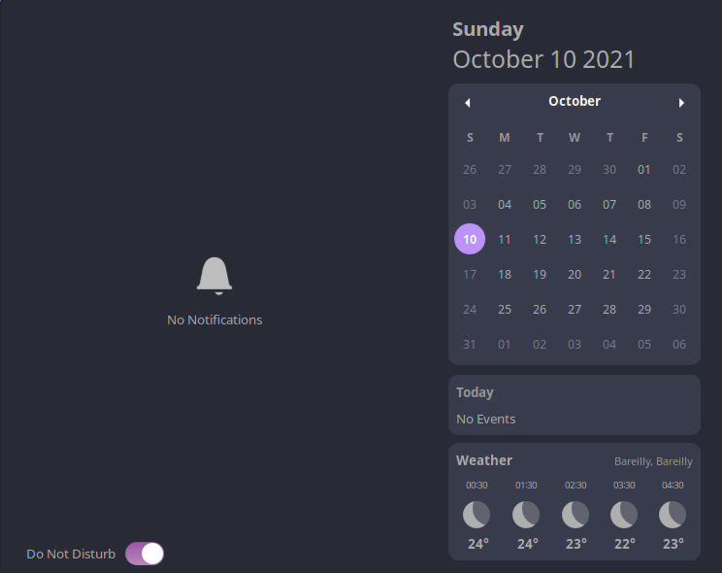
Task: Click the 02:30 forecast time label
Action: (x=575, y=486)
